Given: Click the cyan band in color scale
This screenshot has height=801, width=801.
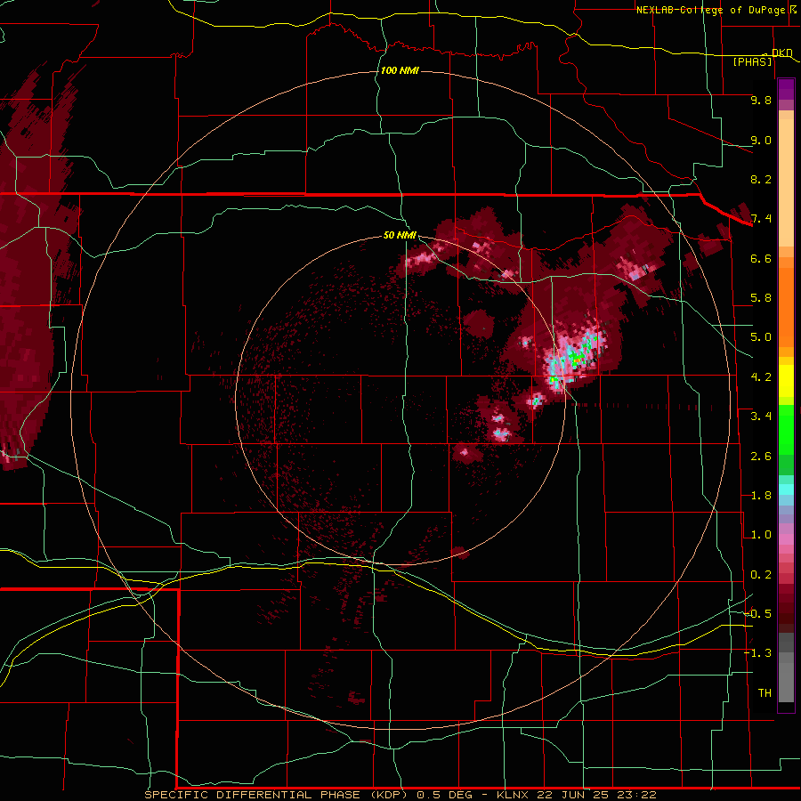Looking at the screenshot, I should click(x=786, y=489).
